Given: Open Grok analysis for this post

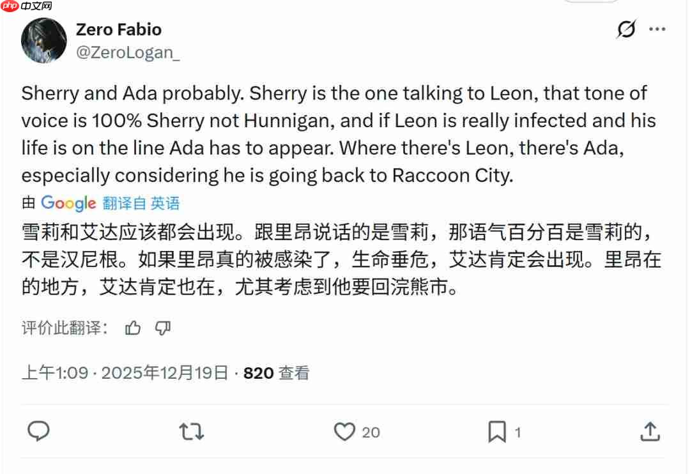Looking at the screenshot, I should [x=627, y=29].
